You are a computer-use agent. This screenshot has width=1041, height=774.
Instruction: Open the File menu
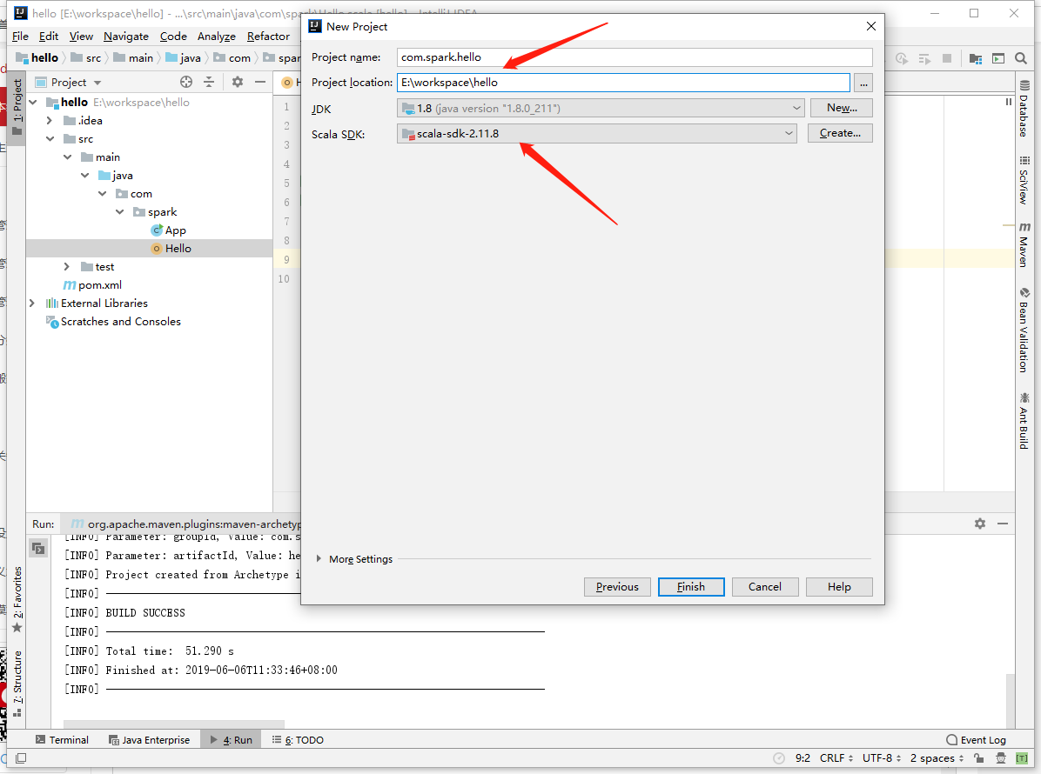point(20,37)
